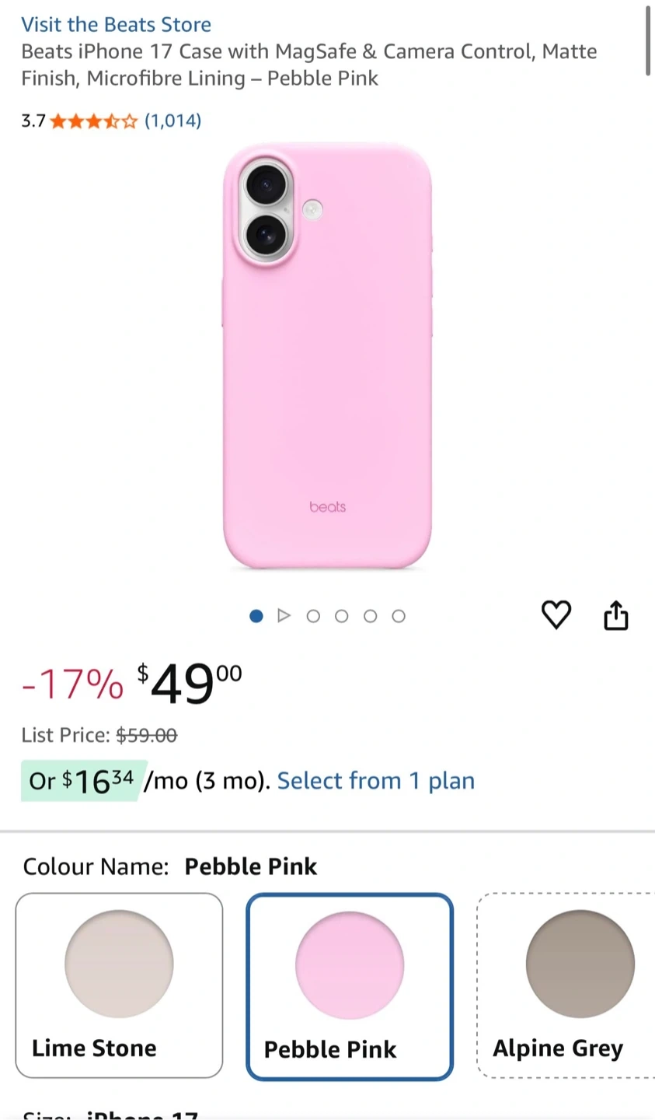Viewport: 655px width, 1120px height.
Task: Tap the video play carousel indicator
Action: click(x=284, y=616)
